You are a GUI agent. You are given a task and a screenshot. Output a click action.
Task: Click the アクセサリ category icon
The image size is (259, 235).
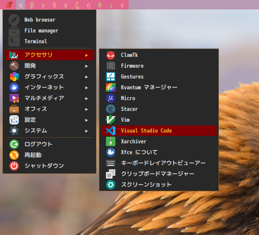tap(14, 55)
